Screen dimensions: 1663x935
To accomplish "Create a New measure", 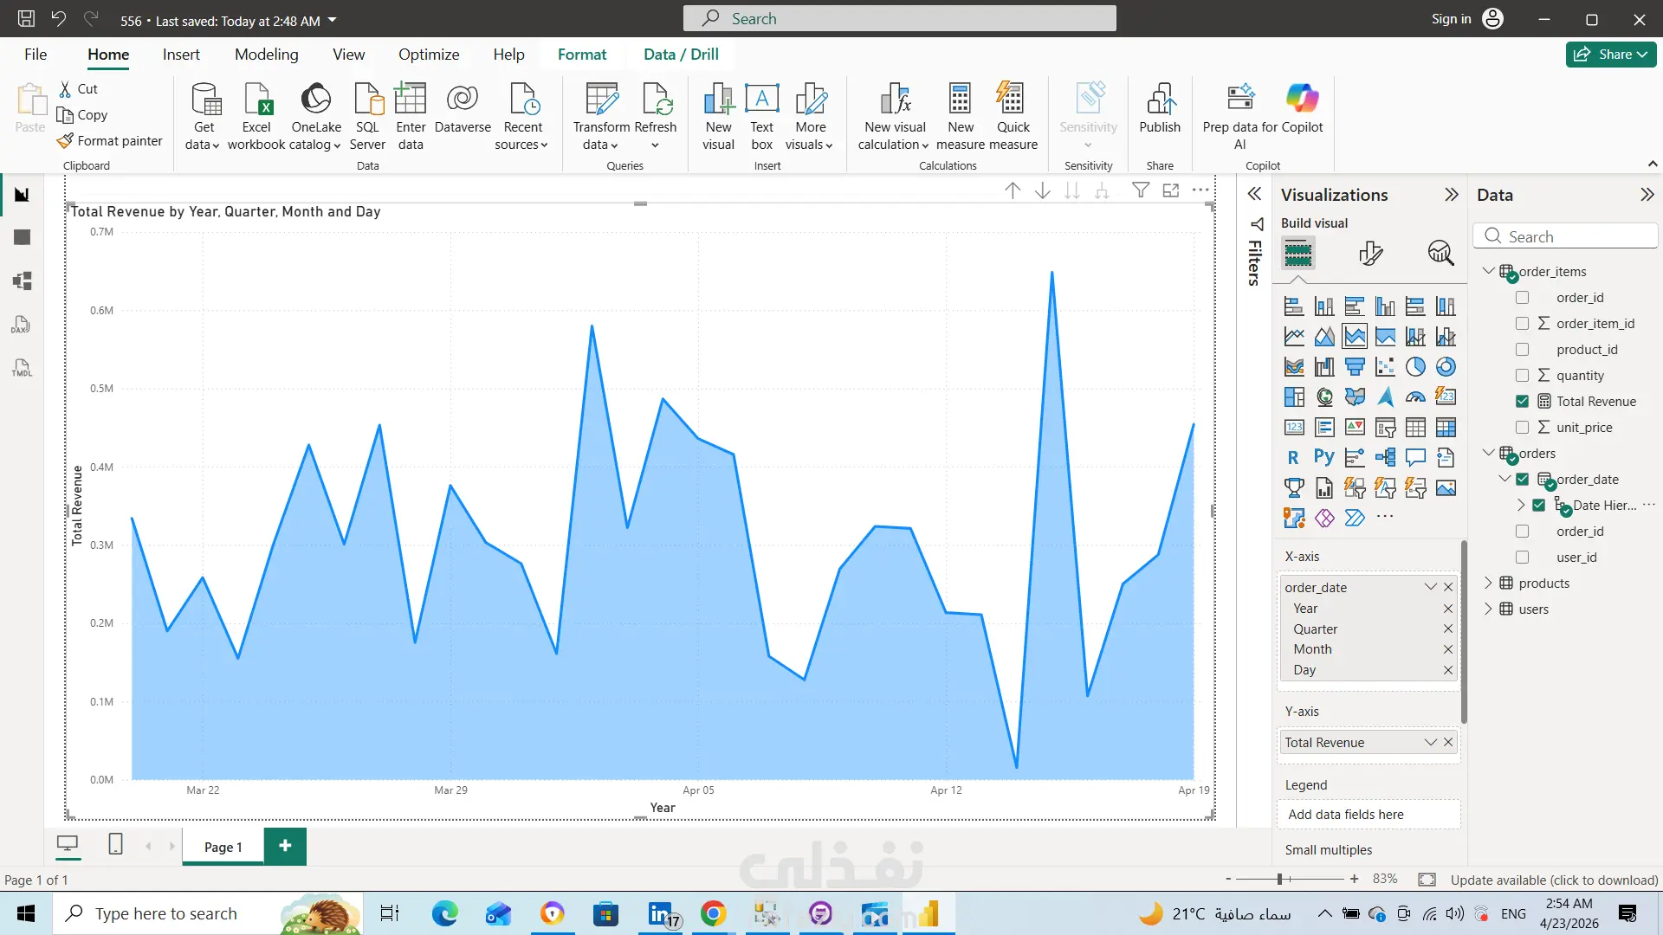I will 961,116.
